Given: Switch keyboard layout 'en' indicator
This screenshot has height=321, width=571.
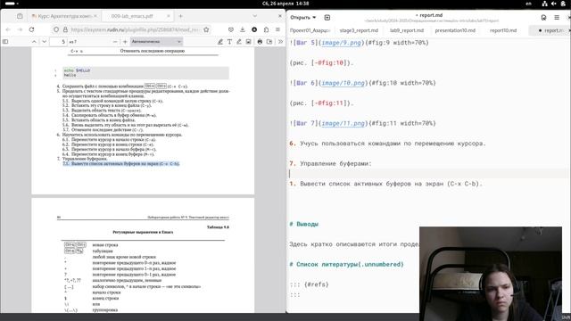Looking at the screenshot, I should coord(528,4).
